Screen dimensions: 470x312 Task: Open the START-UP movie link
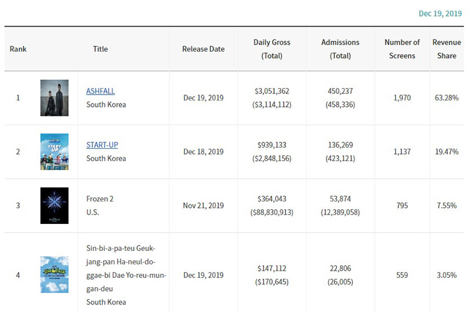pyautogui.click(x=102, y=145)
